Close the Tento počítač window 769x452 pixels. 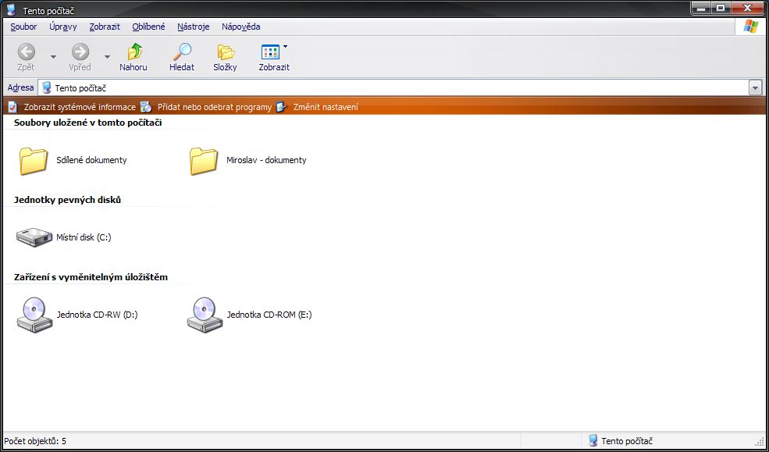748,8
